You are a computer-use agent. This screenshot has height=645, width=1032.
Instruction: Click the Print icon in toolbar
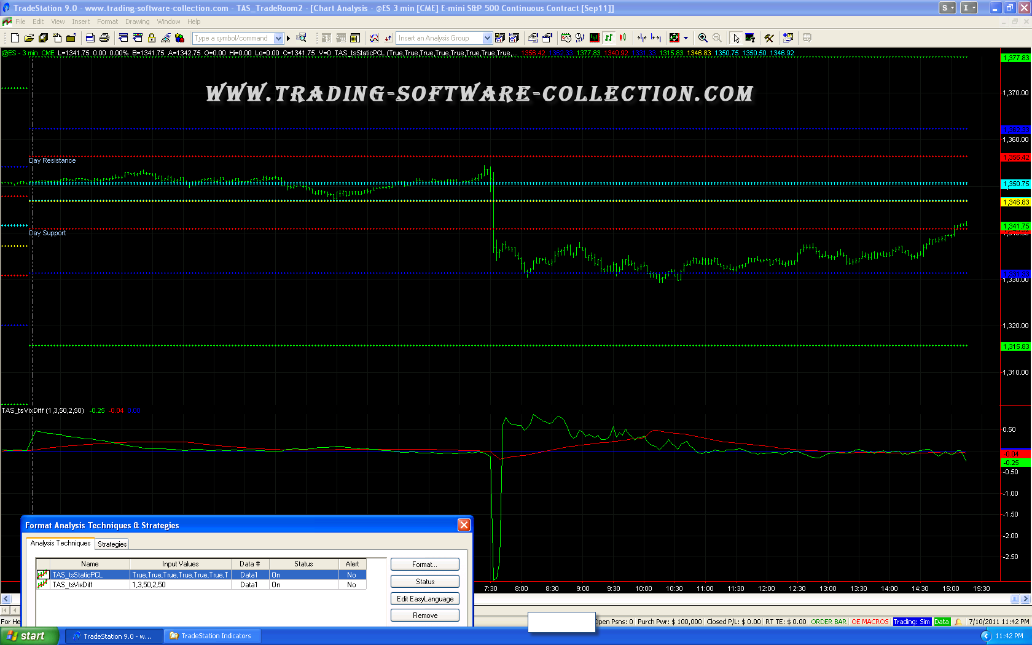click(104, 38)
